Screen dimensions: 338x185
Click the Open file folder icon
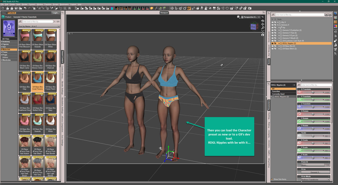[8, 8]
